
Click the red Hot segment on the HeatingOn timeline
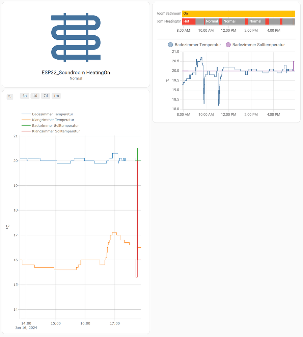189,21
